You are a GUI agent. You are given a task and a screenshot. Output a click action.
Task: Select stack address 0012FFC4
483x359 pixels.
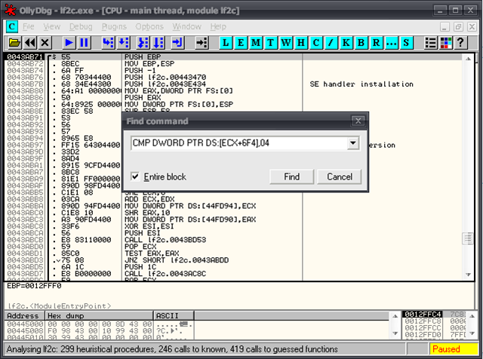422,314
